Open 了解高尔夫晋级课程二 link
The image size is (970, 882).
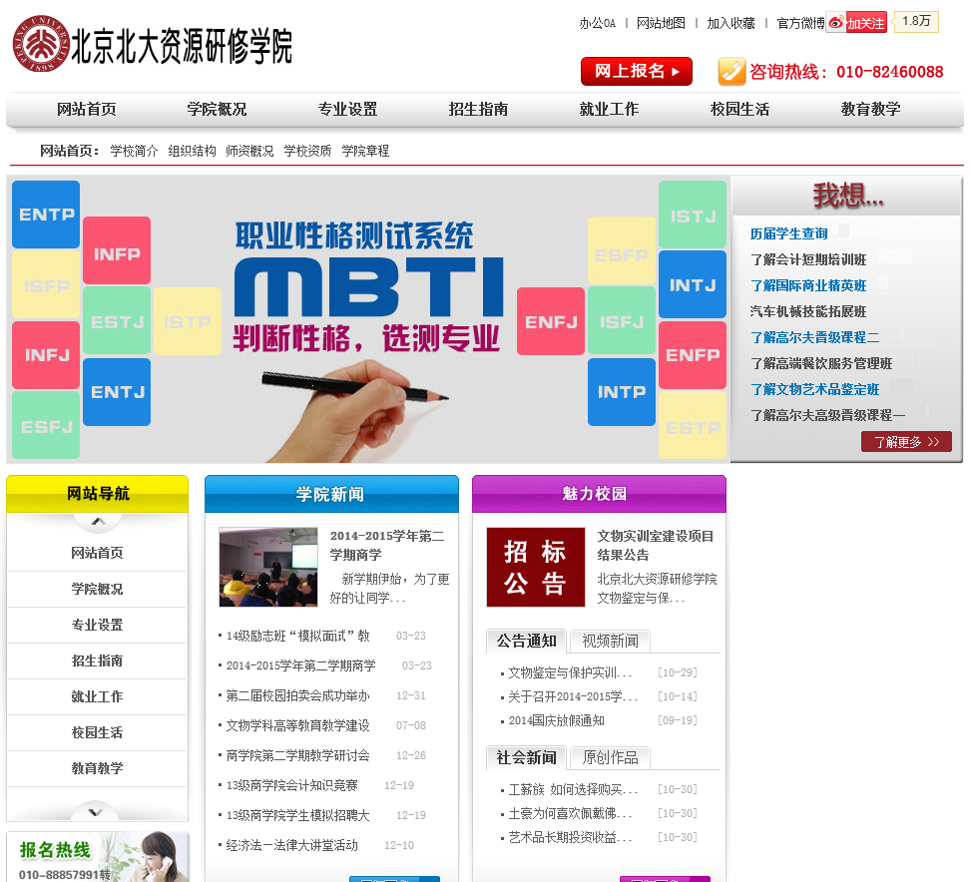[x=814, y=337]
